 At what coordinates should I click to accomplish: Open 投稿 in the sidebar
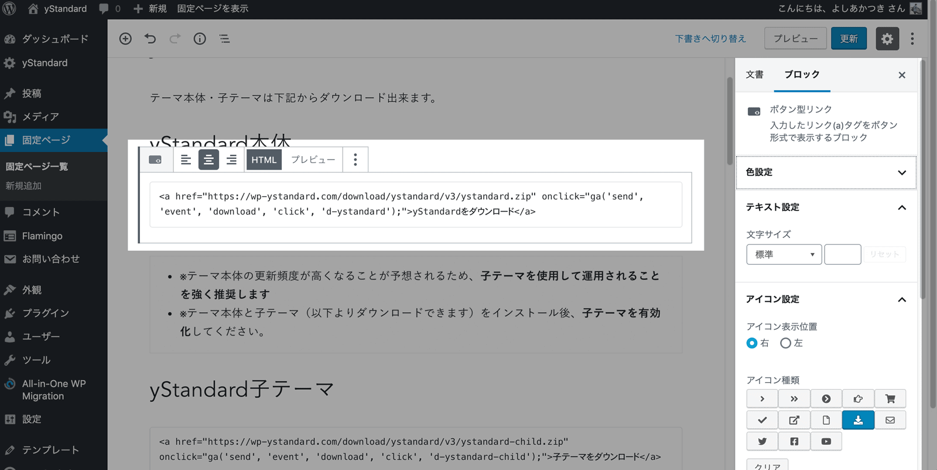point(54,94)
